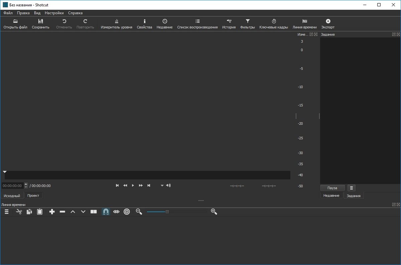Viewport: 401px width, 265px height.
Task: Toggle the magnet snapping button
Action: click(x=106, y=212)
